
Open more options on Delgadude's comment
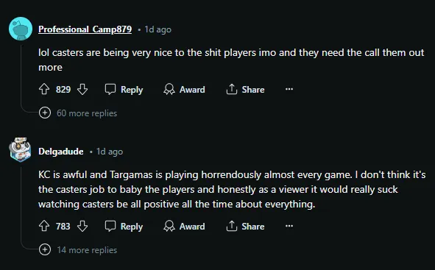click(289, 226)
